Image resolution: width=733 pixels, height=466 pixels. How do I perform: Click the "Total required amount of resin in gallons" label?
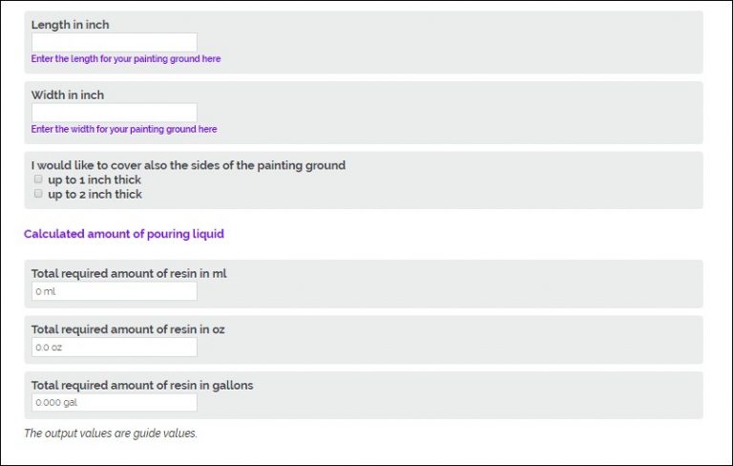click(x=142, y=385)
